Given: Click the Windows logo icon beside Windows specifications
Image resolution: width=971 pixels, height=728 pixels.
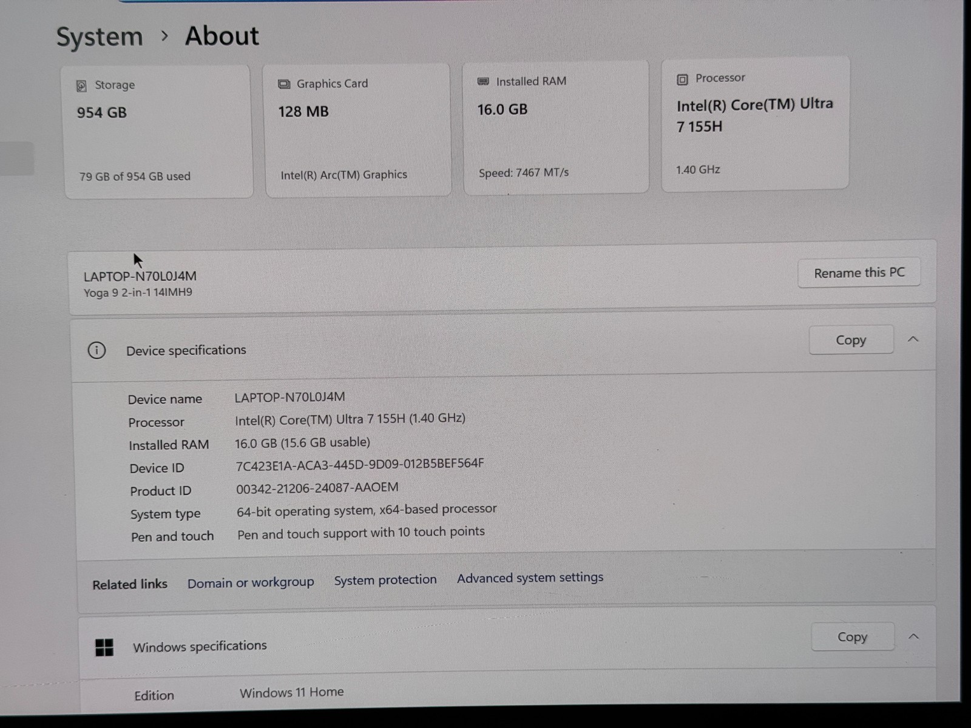Looking at the screenshot, I should [x=104, y=647].
